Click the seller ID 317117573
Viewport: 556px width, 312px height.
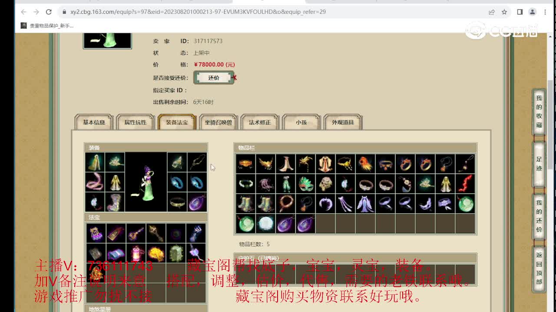208,41
